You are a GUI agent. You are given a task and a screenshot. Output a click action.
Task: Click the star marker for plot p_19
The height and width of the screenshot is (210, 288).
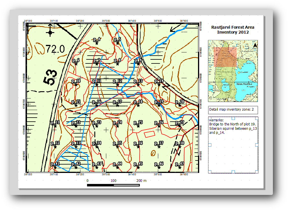pyautogui.click(x=159, y=105)
